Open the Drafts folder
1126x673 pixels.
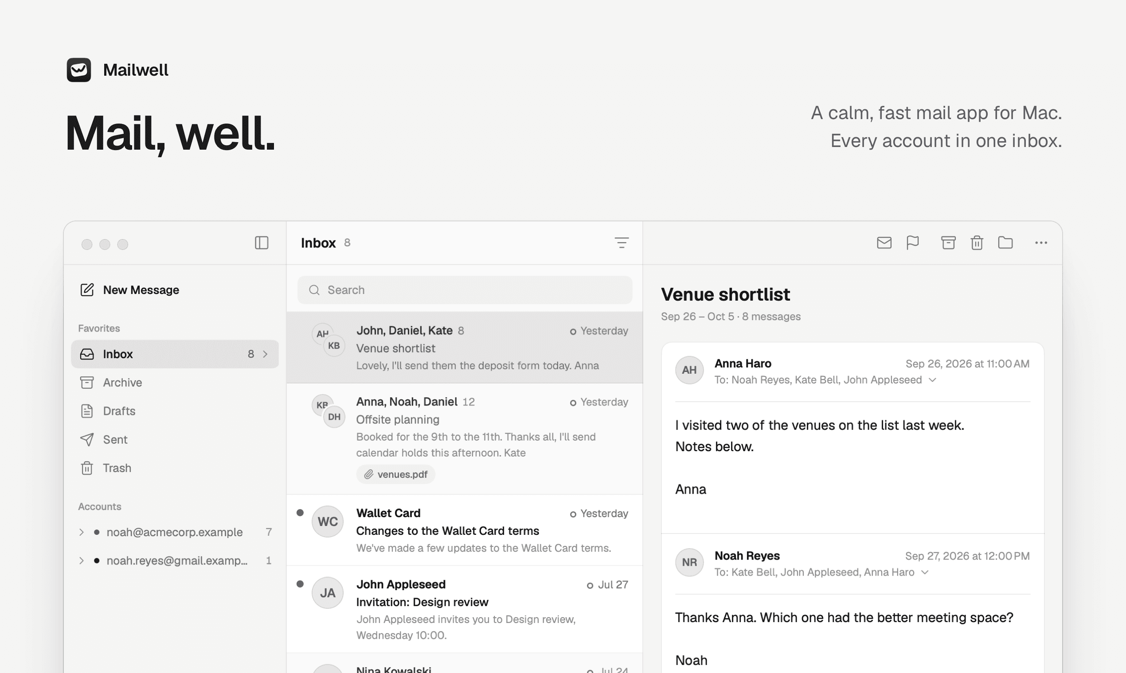(175, 411)
